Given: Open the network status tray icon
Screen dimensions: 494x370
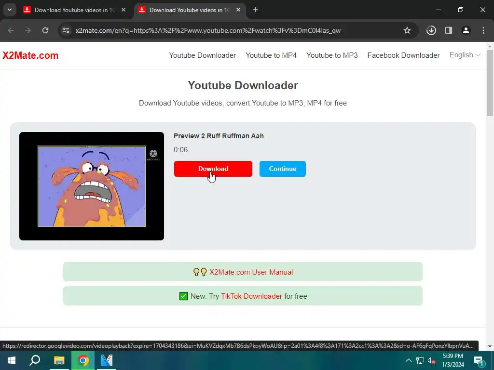Looking at the screenshot, I should tap(420, 360).
